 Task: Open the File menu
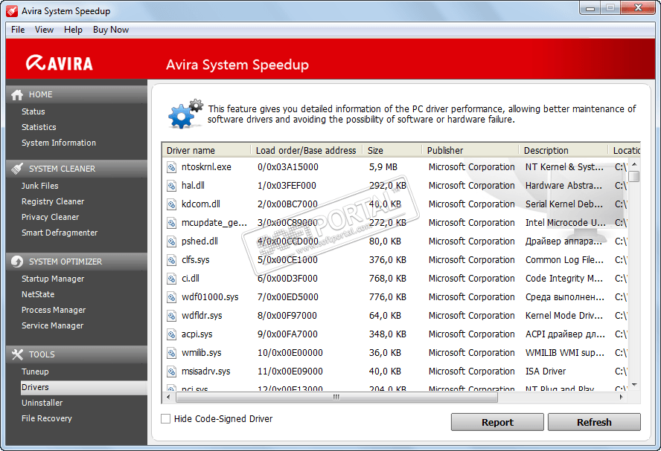click(x=18, y=30)
